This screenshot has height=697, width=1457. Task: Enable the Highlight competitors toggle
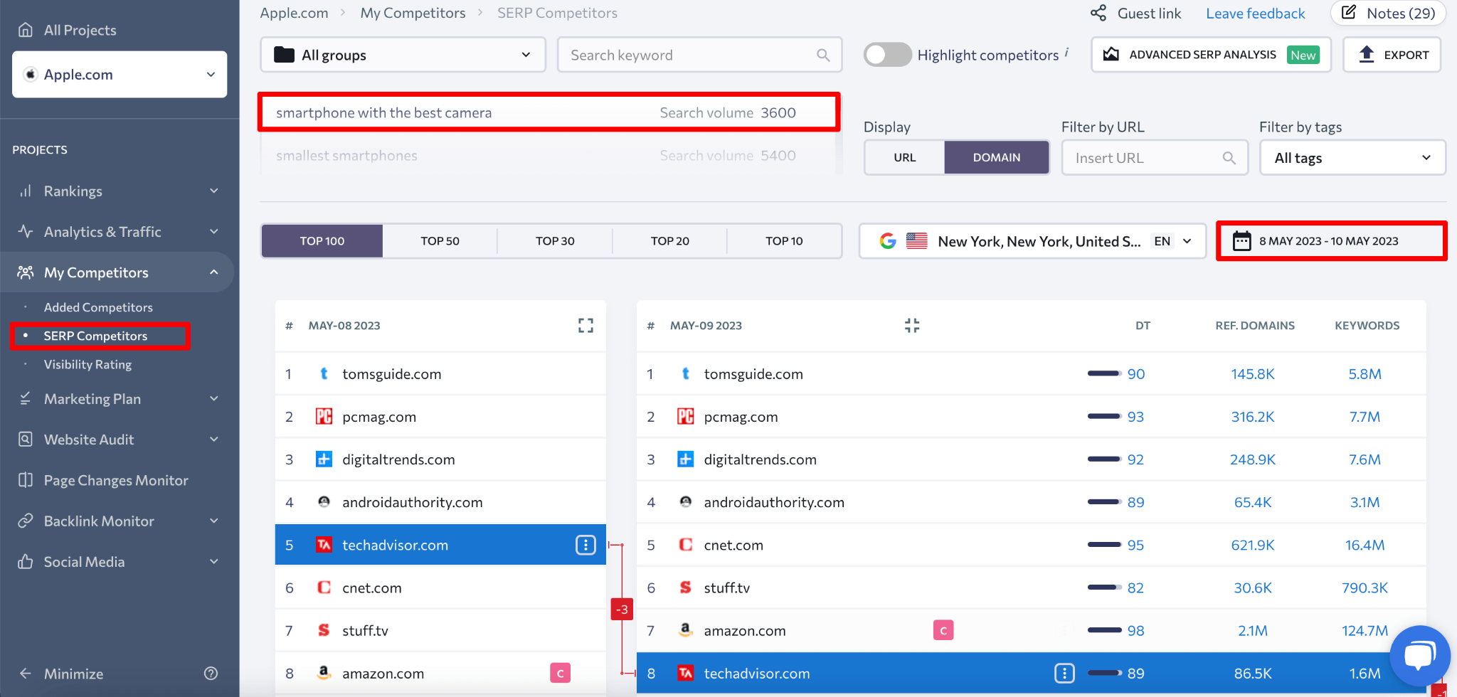point(886,54)
